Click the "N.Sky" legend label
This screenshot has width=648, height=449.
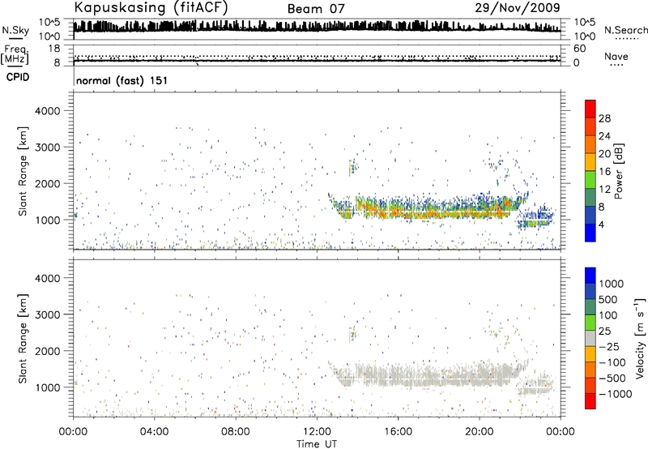[15, 30]
